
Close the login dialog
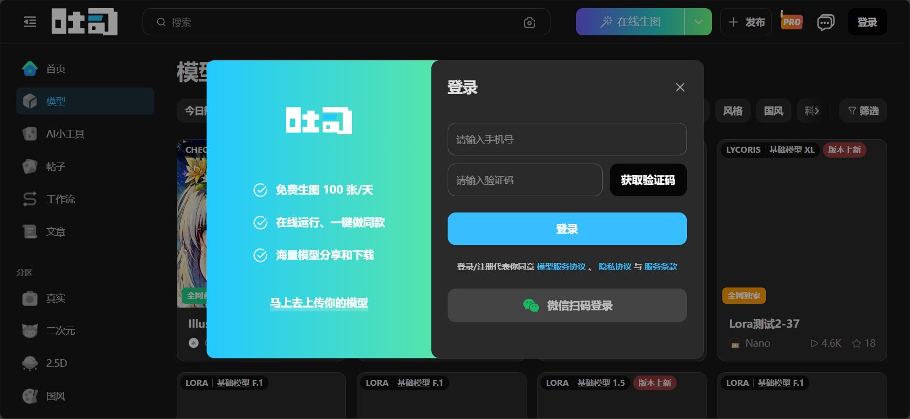pyautogui.click(x=680, y=87)
